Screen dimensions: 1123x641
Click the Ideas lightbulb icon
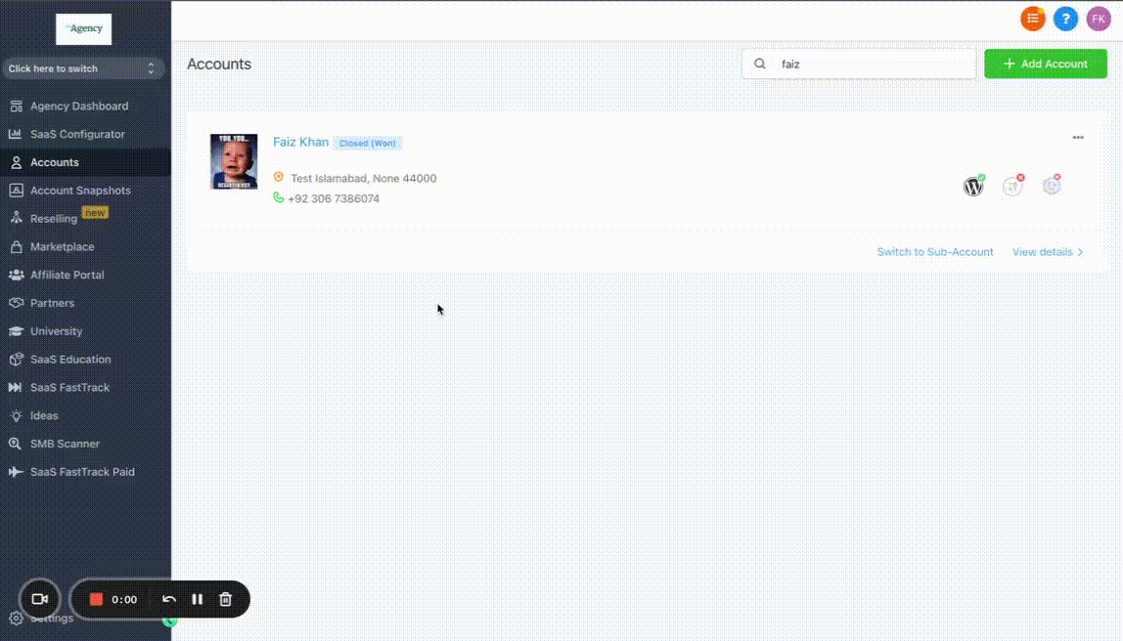[16, 415]
